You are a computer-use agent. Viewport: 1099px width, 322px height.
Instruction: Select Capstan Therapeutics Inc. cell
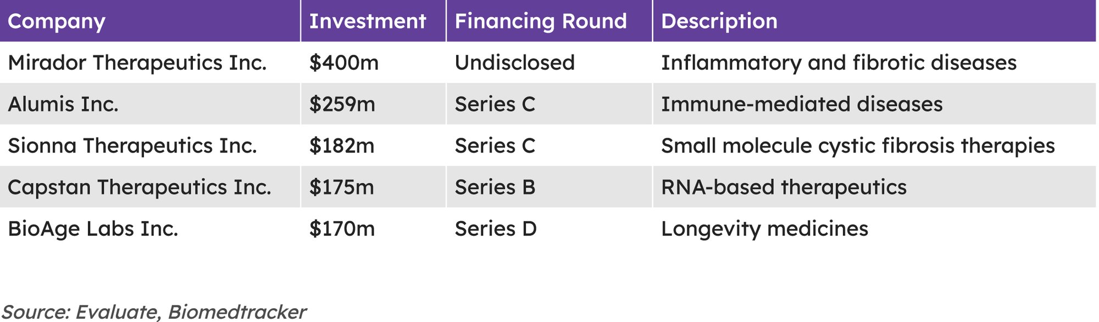[140, 188]
